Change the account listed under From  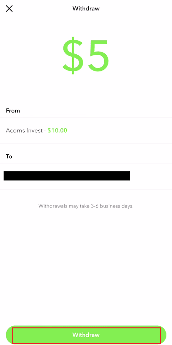coord(86,131)
